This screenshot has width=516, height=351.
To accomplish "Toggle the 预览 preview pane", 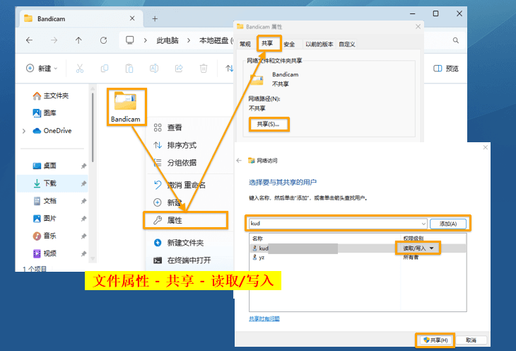I will pyautogui.click(x=446, y=68).
